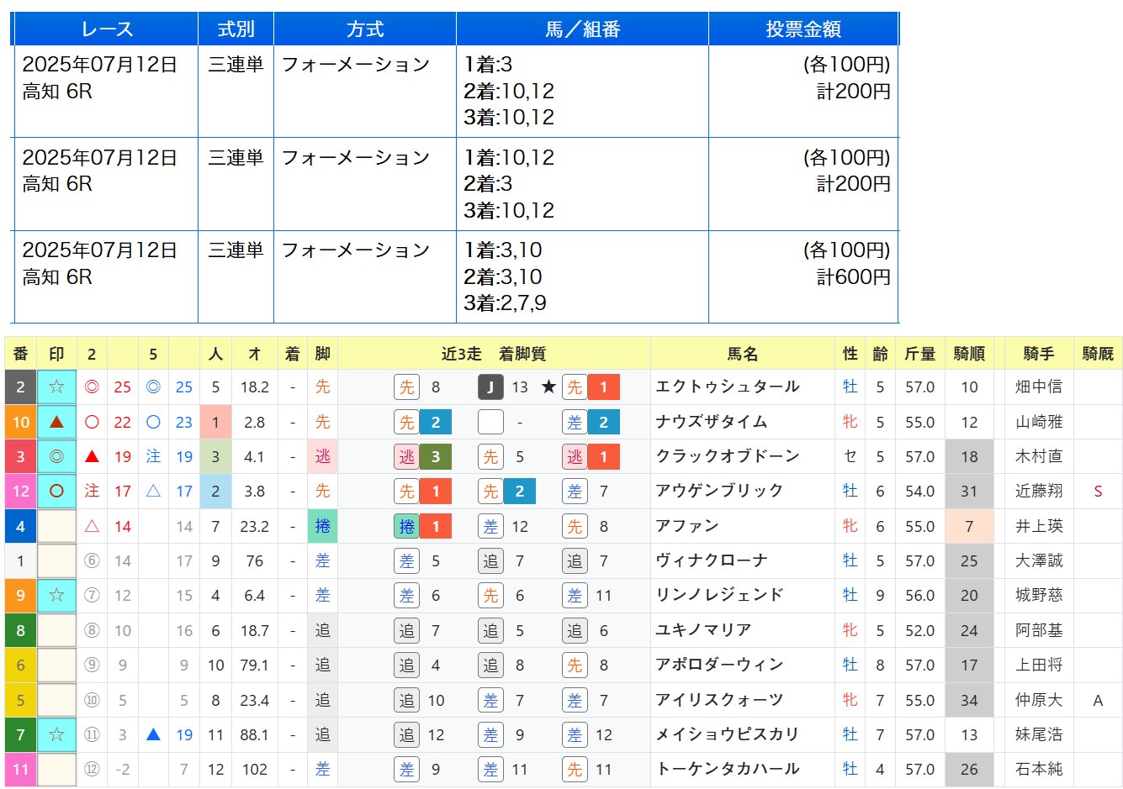
Task: Click green 捲 badge in アファン's 脚 column
Action: point(323,526)
